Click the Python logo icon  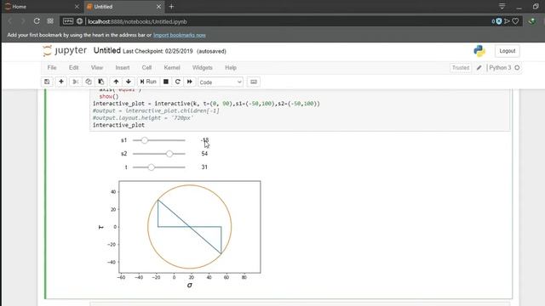click(x=479, y=51)
